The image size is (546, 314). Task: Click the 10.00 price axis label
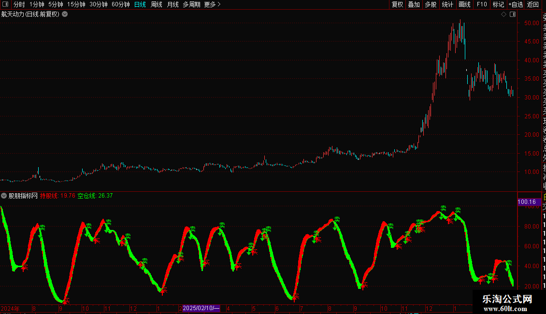click(x=532, y=172)
